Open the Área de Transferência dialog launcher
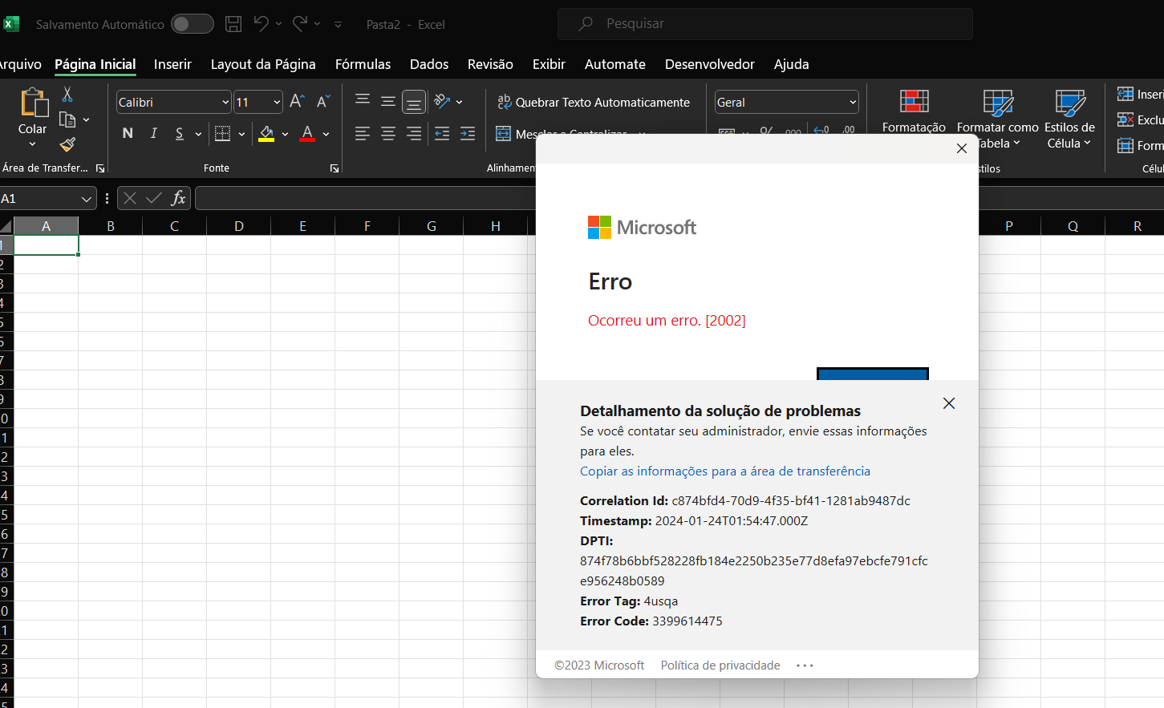The height and width of the screenshot is (708, 1164). coord(100,168)
